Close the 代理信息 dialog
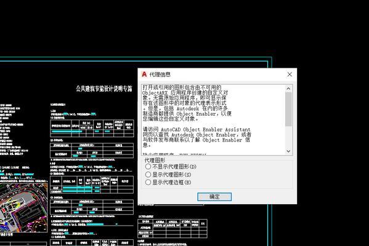The image size is (369, 246). click(290, 74)
